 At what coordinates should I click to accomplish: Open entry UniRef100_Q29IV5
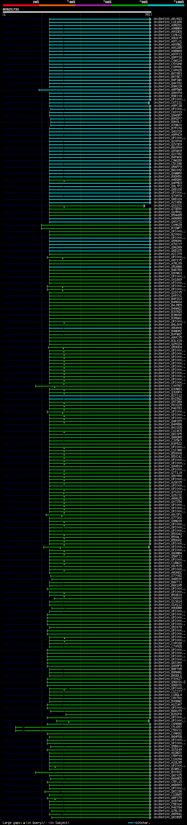(168, 293)
